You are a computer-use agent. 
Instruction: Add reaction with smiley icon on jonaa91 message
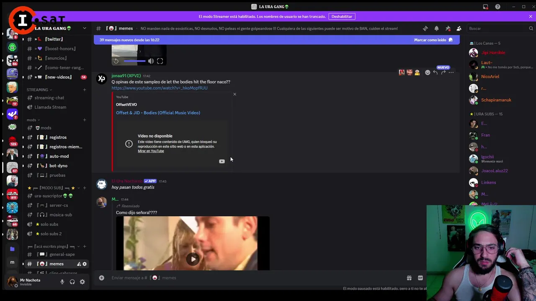point(428,72)
